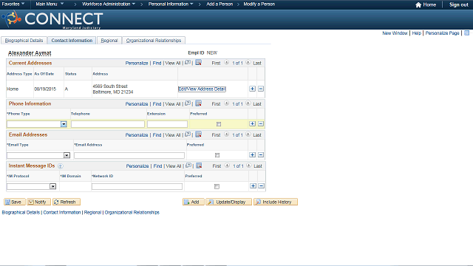Open the Help link
The image size is (473, 266).
click(417, 33)
